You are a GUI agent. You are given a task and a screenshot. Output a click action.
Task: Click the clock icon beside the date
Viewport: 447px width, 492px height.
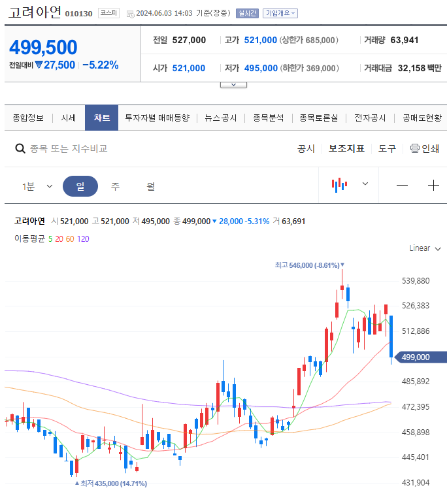point(130,14)
